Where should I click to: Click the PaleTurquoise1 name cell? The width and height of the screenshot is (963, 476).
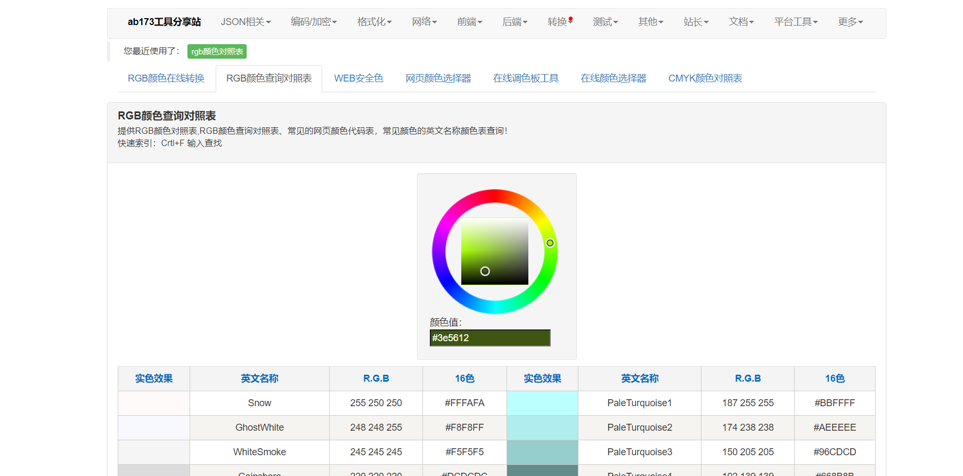640,403
